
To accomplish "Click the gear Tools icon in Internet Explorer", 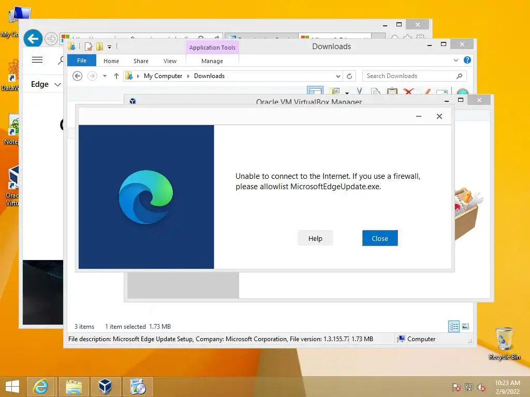I will click(x=420, y=37).
